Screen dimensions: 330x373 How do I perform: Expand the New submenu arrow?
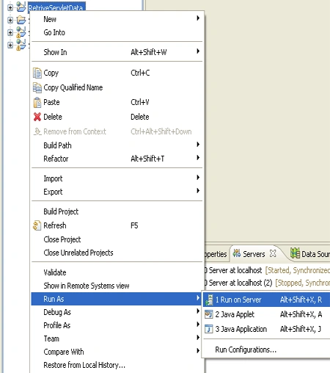[198, 18]
